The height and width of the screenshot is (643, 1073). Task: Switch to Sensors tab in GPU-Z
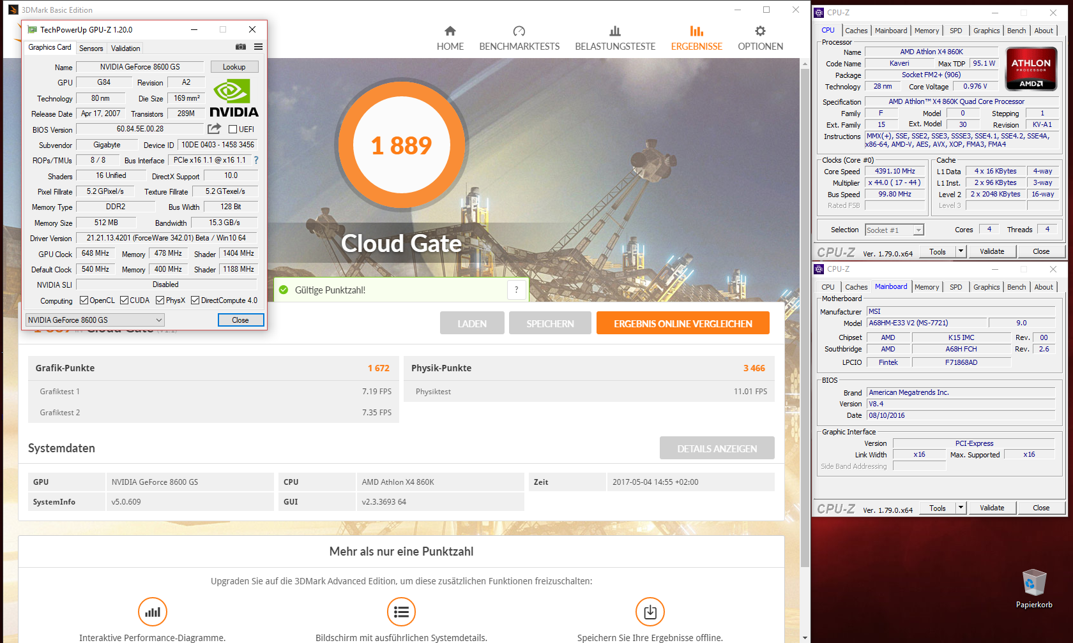pyautogui.click(x=91, y=48)
